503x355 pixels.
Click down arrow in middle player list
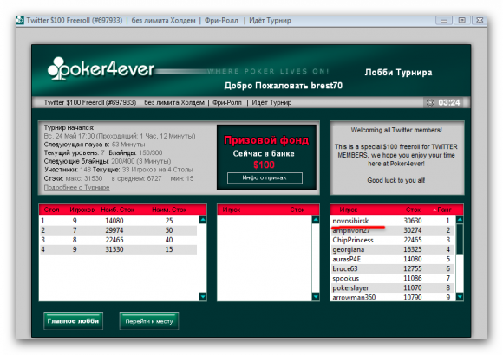316,297
